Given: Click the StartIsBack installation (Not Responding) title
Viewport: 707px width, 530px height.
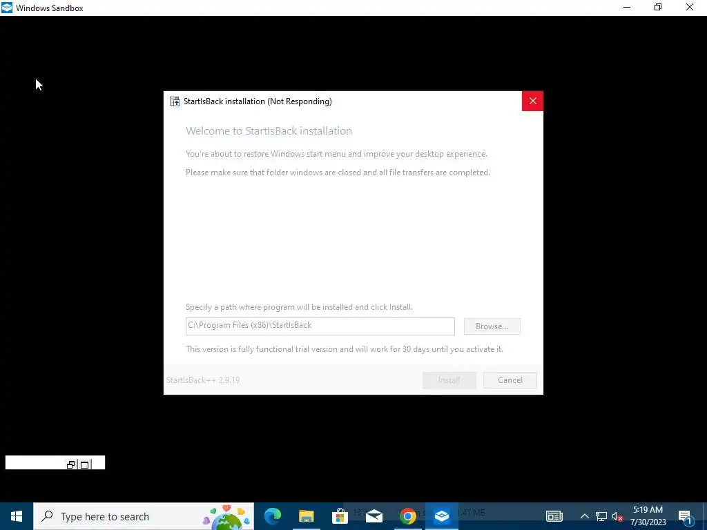Looking at the screenshot, I should pyautogui.click(x=258, y=101).
